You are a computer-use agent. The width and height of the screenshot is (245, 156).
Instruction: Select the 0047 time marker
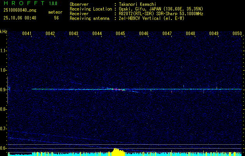(x=167, y=34)
